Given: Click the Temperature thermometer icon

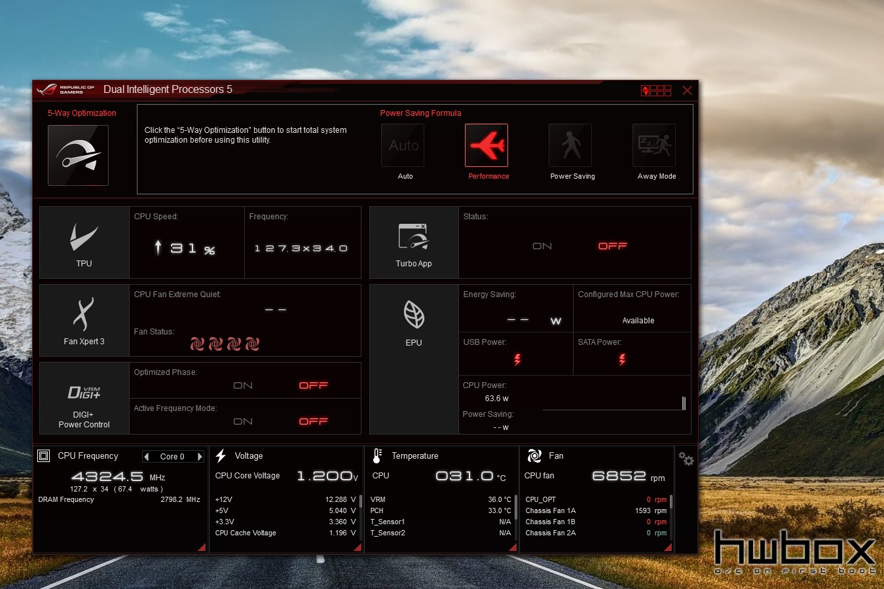Looking at the screenshot, I should coord(377,455).
